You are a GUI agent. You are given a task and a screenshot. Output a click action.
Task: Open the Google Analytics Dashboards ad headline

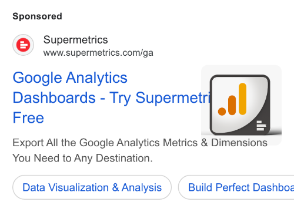click(x=111, y=97)
